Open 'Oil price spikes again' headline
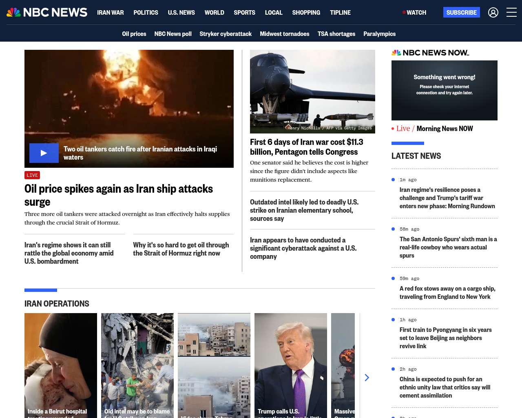522x418 pixels. pos(119,195)
